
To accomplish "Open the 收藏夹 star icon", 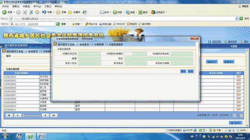I will [70, 12].
